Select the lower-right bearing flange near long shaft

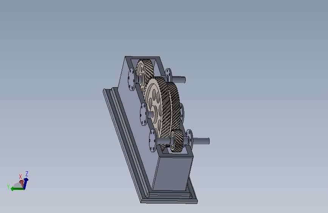(189, 139)
